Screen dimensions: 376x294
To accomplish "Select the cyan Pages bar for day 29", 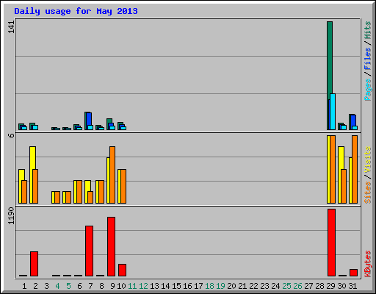I will (333, 112).
